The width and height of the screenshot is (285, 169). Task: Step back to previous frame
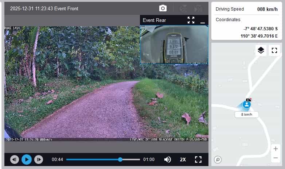(x=15, y=160)
